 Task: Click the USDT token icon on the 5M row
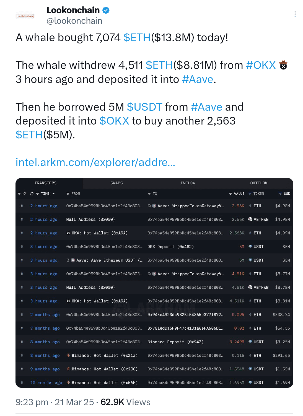tap(250, 247)
